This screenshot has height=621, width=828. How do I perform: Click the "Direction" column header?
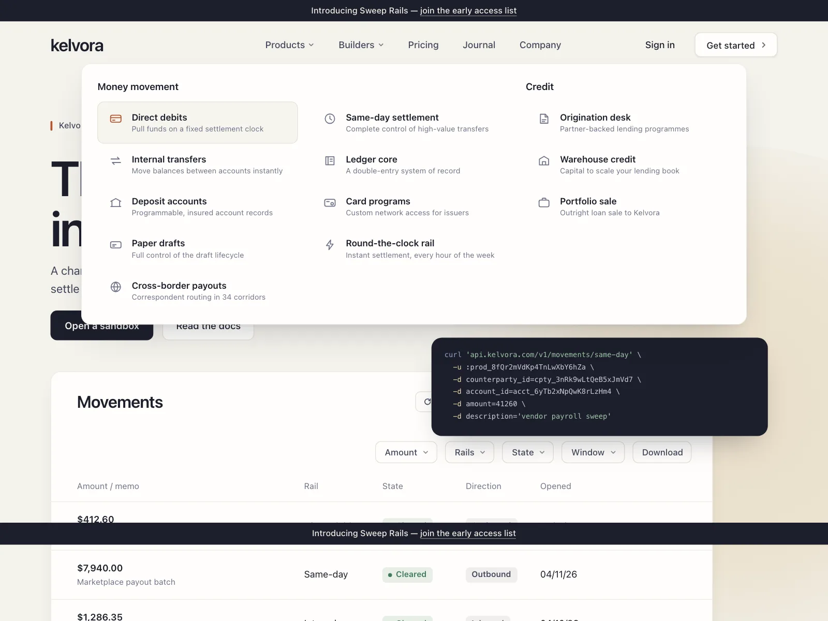click(x=483, y=486)
